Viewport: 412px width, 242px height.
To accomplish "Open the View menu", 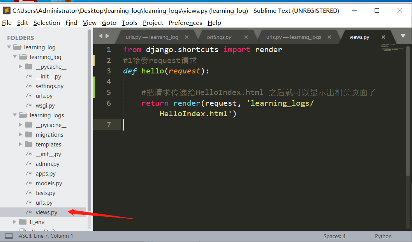I will click(90, 23).
